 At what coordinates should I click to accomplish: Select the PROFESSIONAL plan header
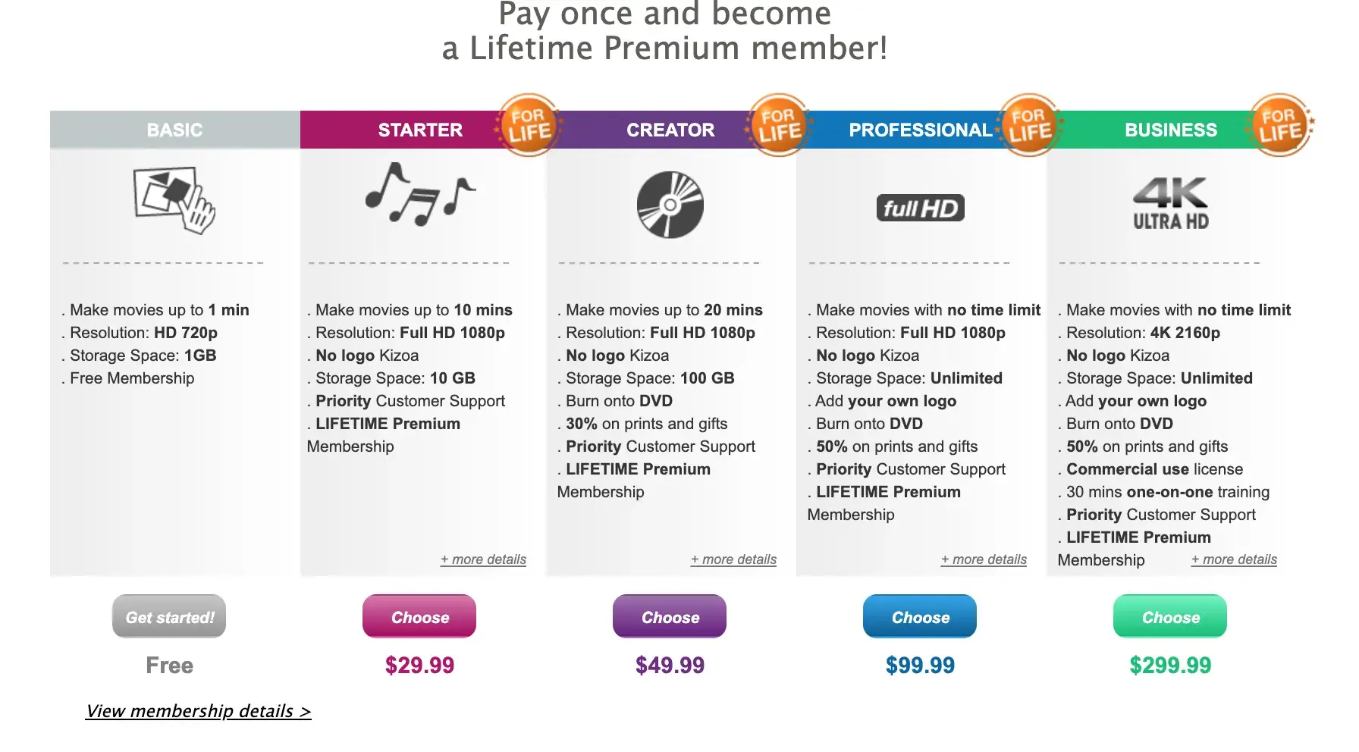(x=919, y=130)
